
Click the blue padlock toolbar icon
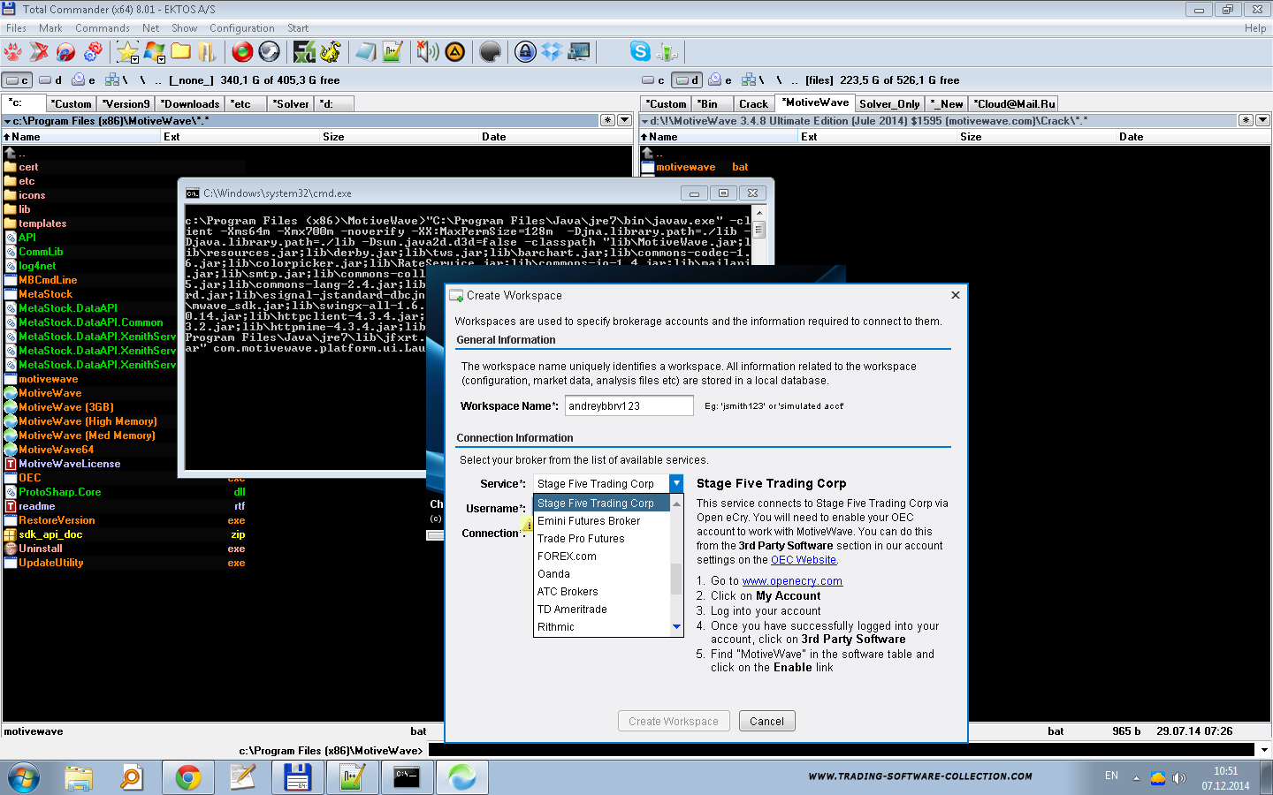525,52
